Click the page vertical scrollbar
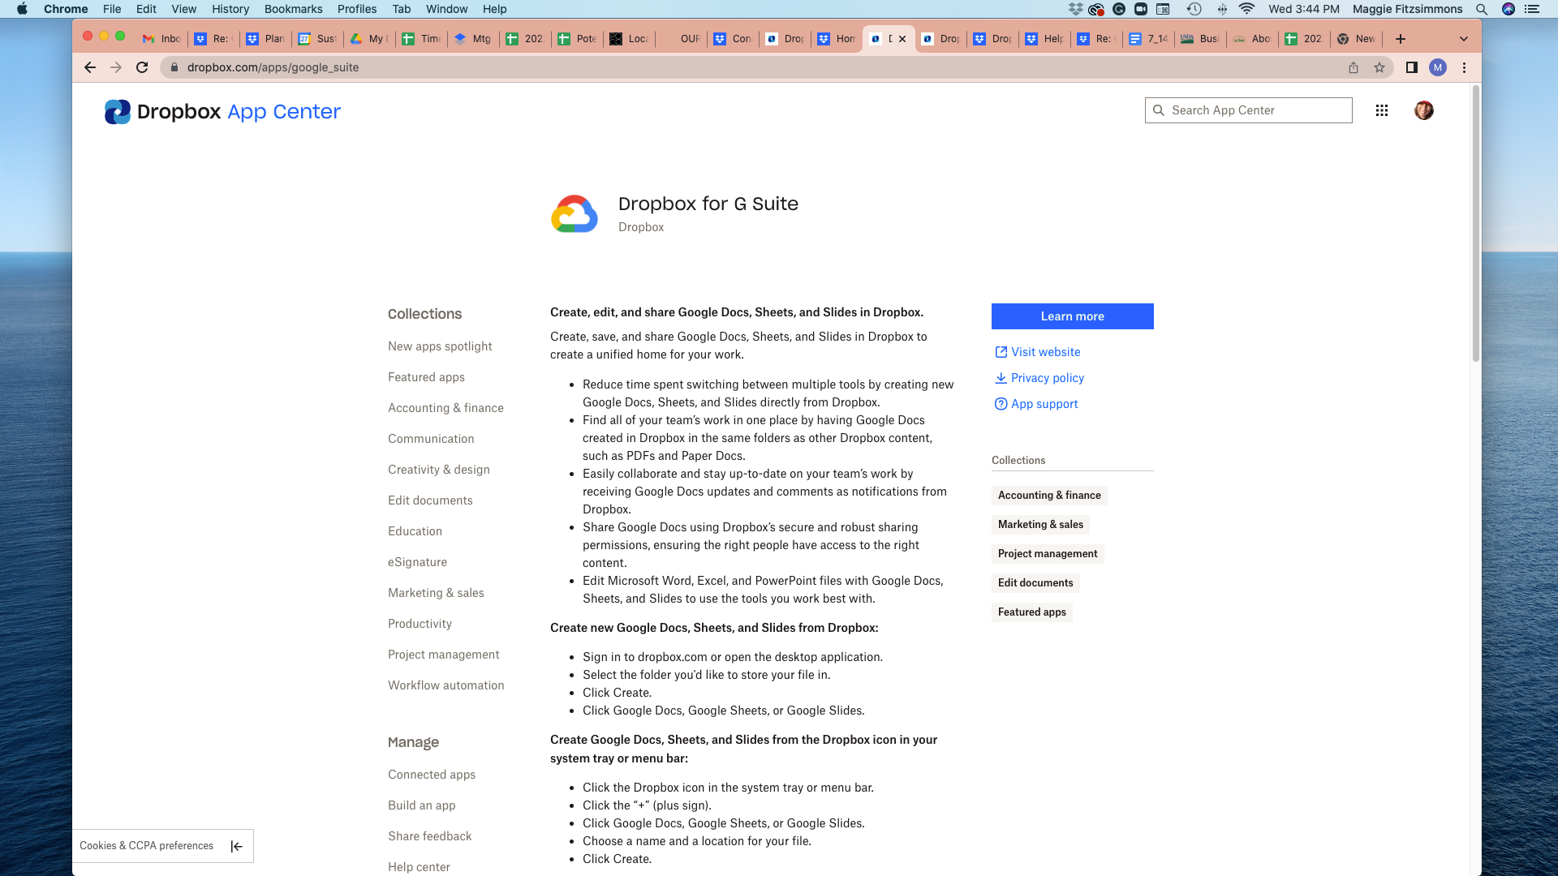Viewport: 1558px width, 876px height. (x=1476, y=224)
